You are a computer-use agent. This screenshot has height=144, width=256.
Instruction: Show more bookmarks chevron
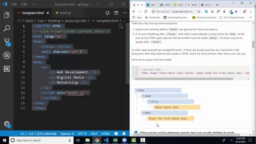(250, 17)
